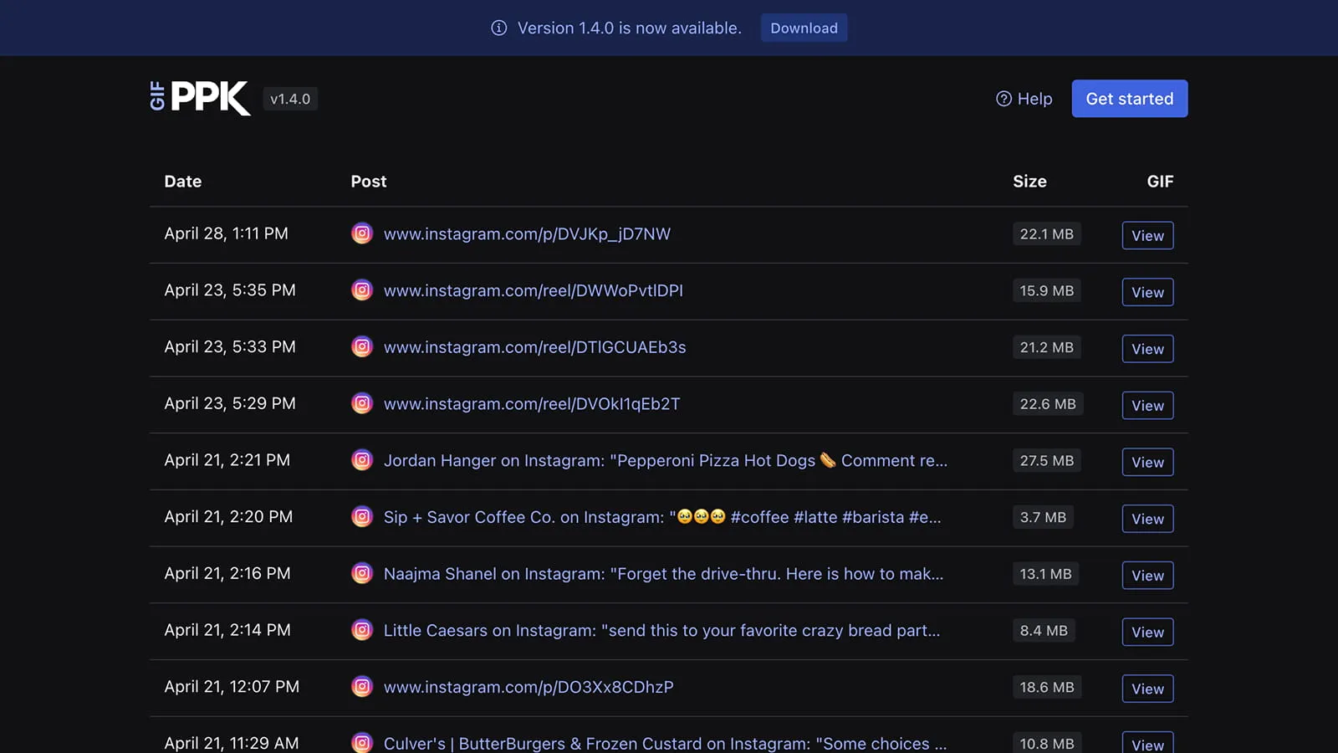Open the Culver's ButterBurgers post link
The width and height of the screenshot is (1338, 753).
[x=666, y=743]
